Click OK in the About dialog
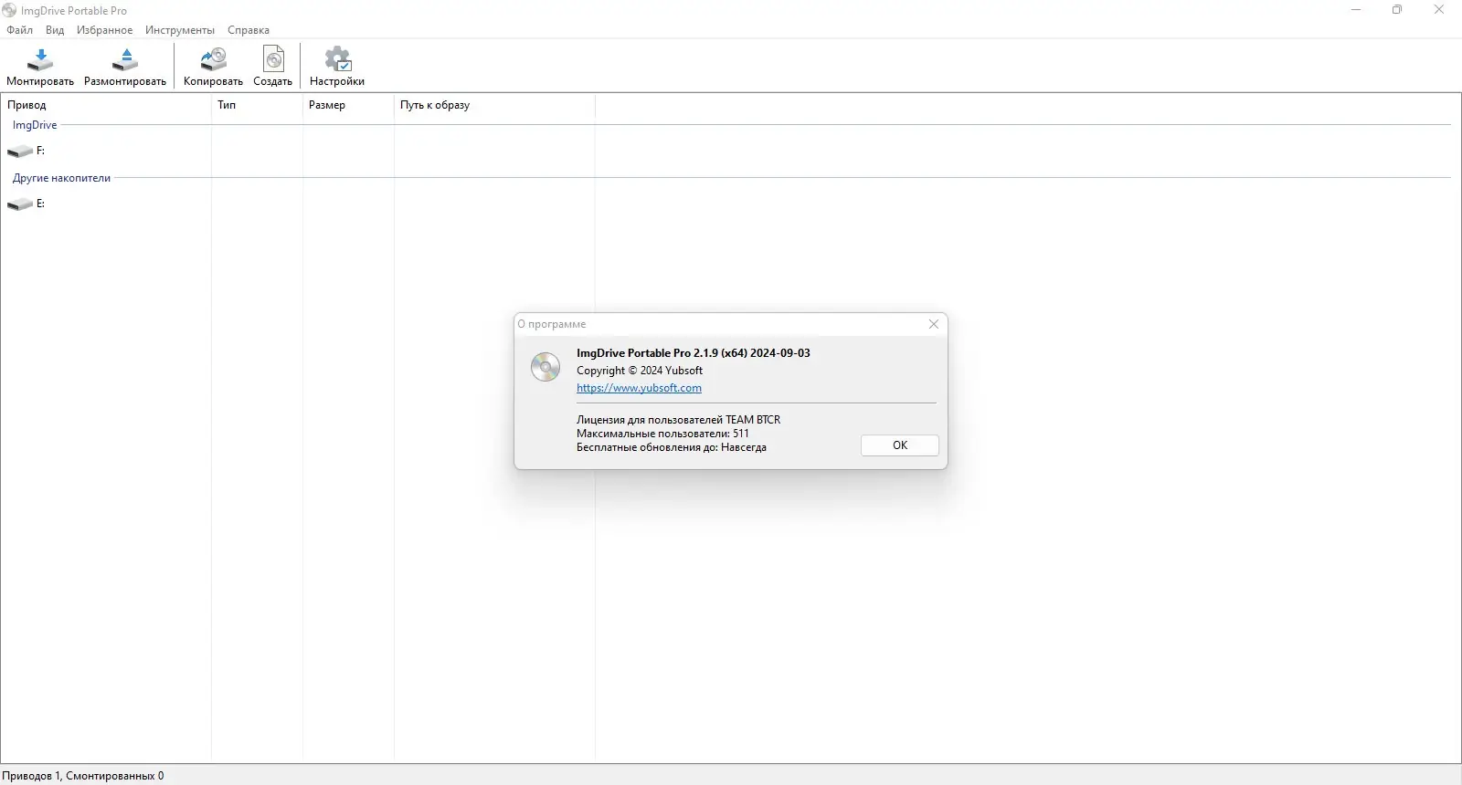The image size is (1462, 785). (x=900, y=445)
